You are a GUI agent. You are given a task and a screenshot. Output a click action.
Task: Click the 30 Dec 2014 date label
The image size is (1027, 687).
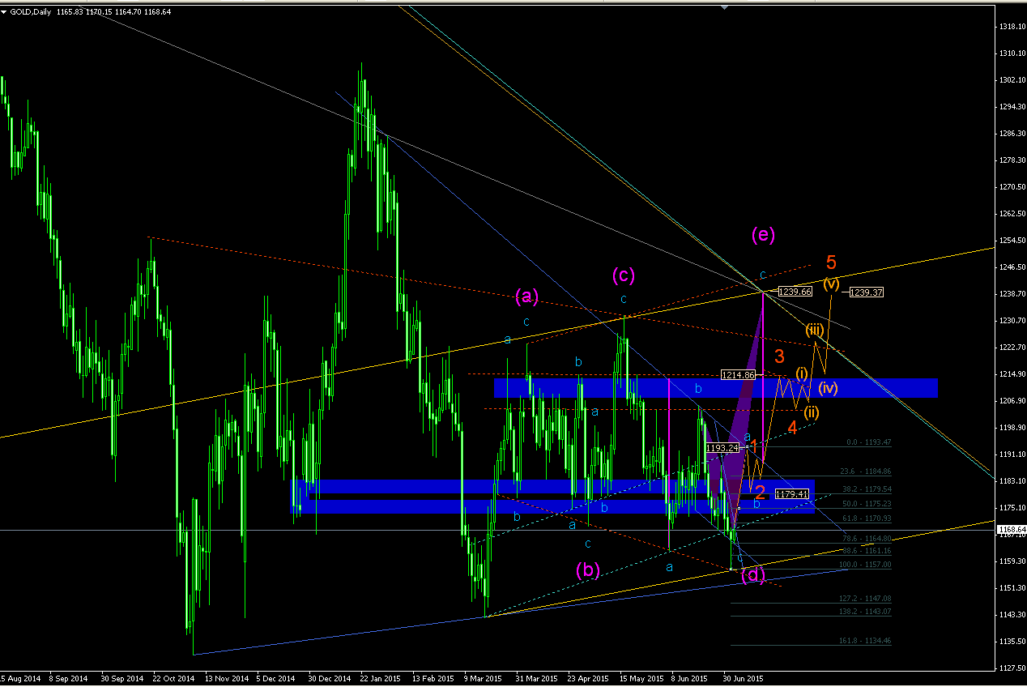(330, 677)
